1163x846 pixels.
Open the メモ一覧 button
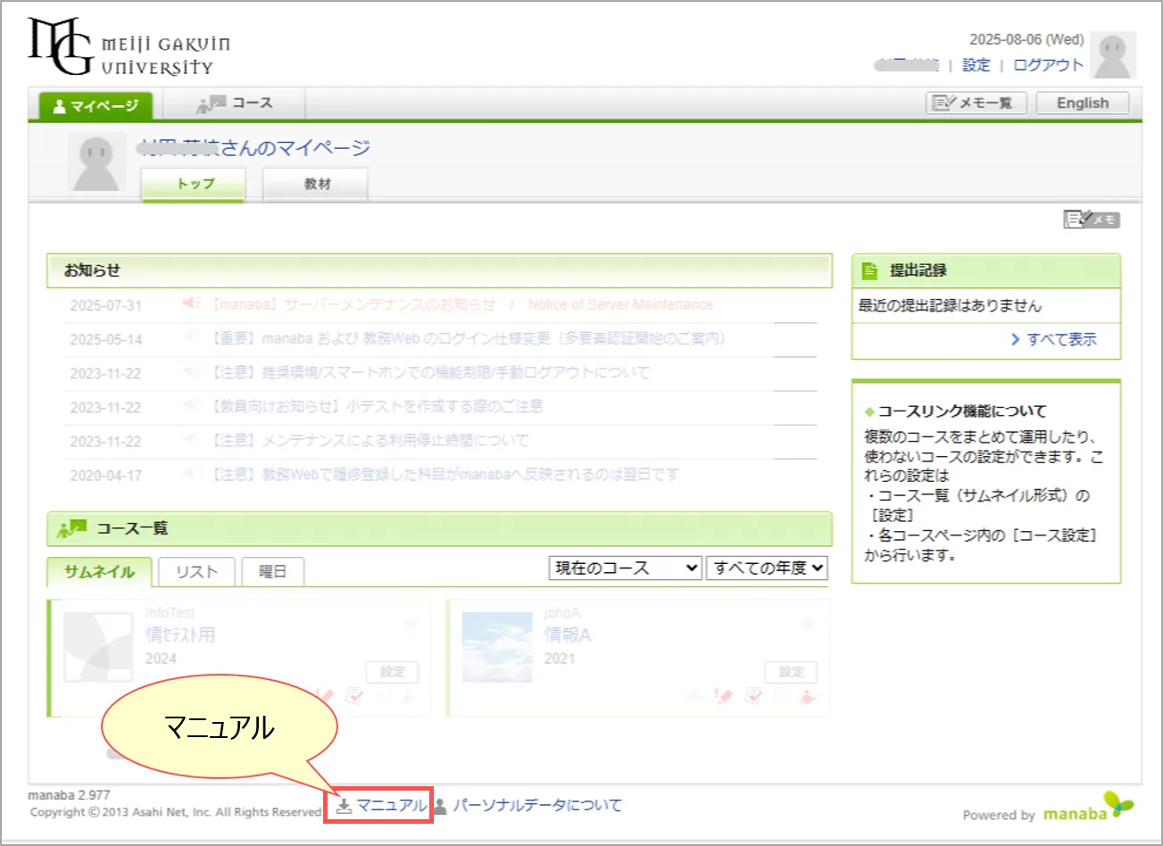[976, 104]
